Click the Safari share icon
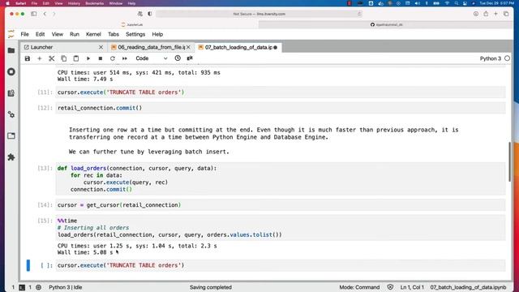 point(486,14)
